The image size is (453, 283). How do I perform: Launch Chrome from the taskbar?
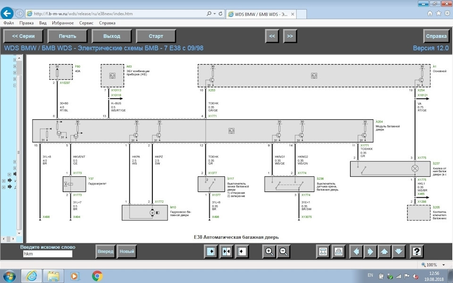[x=97, y=276]
